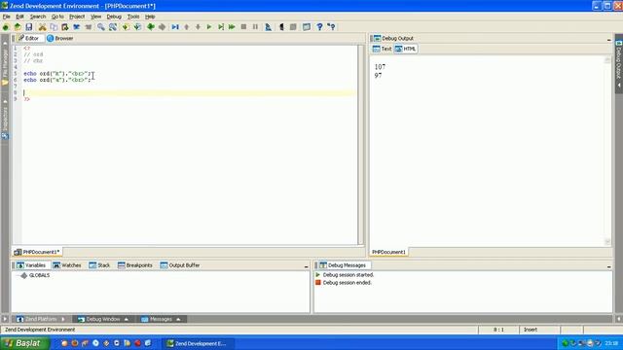
Task: Click the Step Out up arrow icon
Action: [x=186, y=27]
